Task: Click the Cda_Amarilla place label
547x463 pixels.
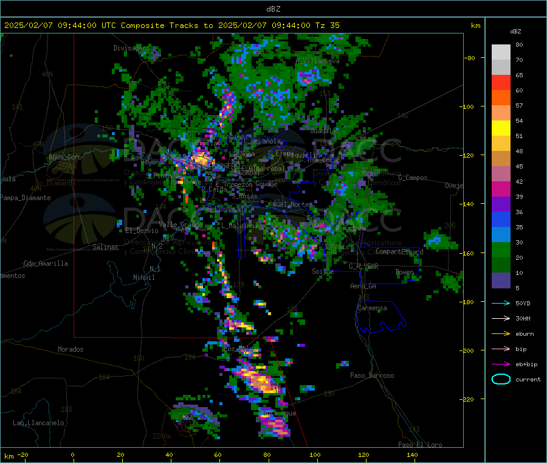Action: (x=46, y=263)
